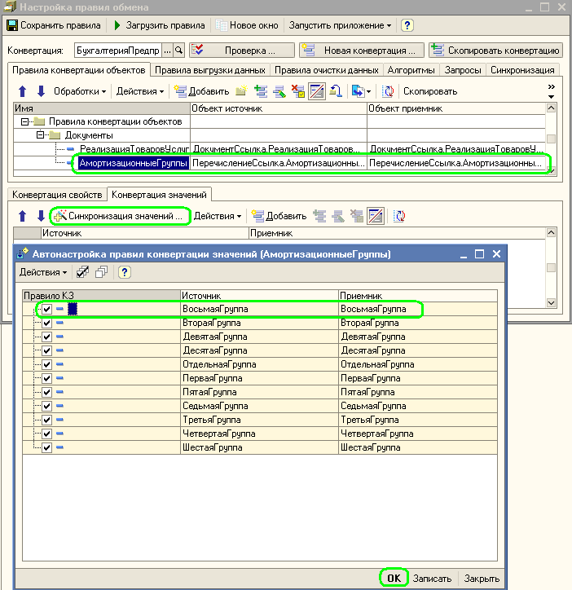Toggle the disable rule icon in objects toolbar

coord(317,91)
